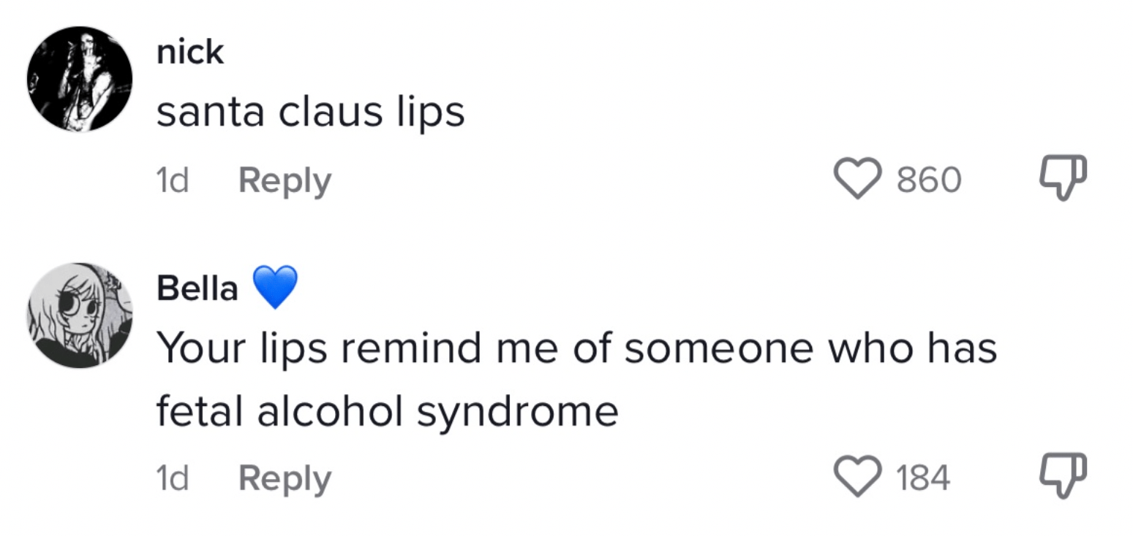
Task: Open Bella's anime avatar picture
Action: (x=80, y=315)
